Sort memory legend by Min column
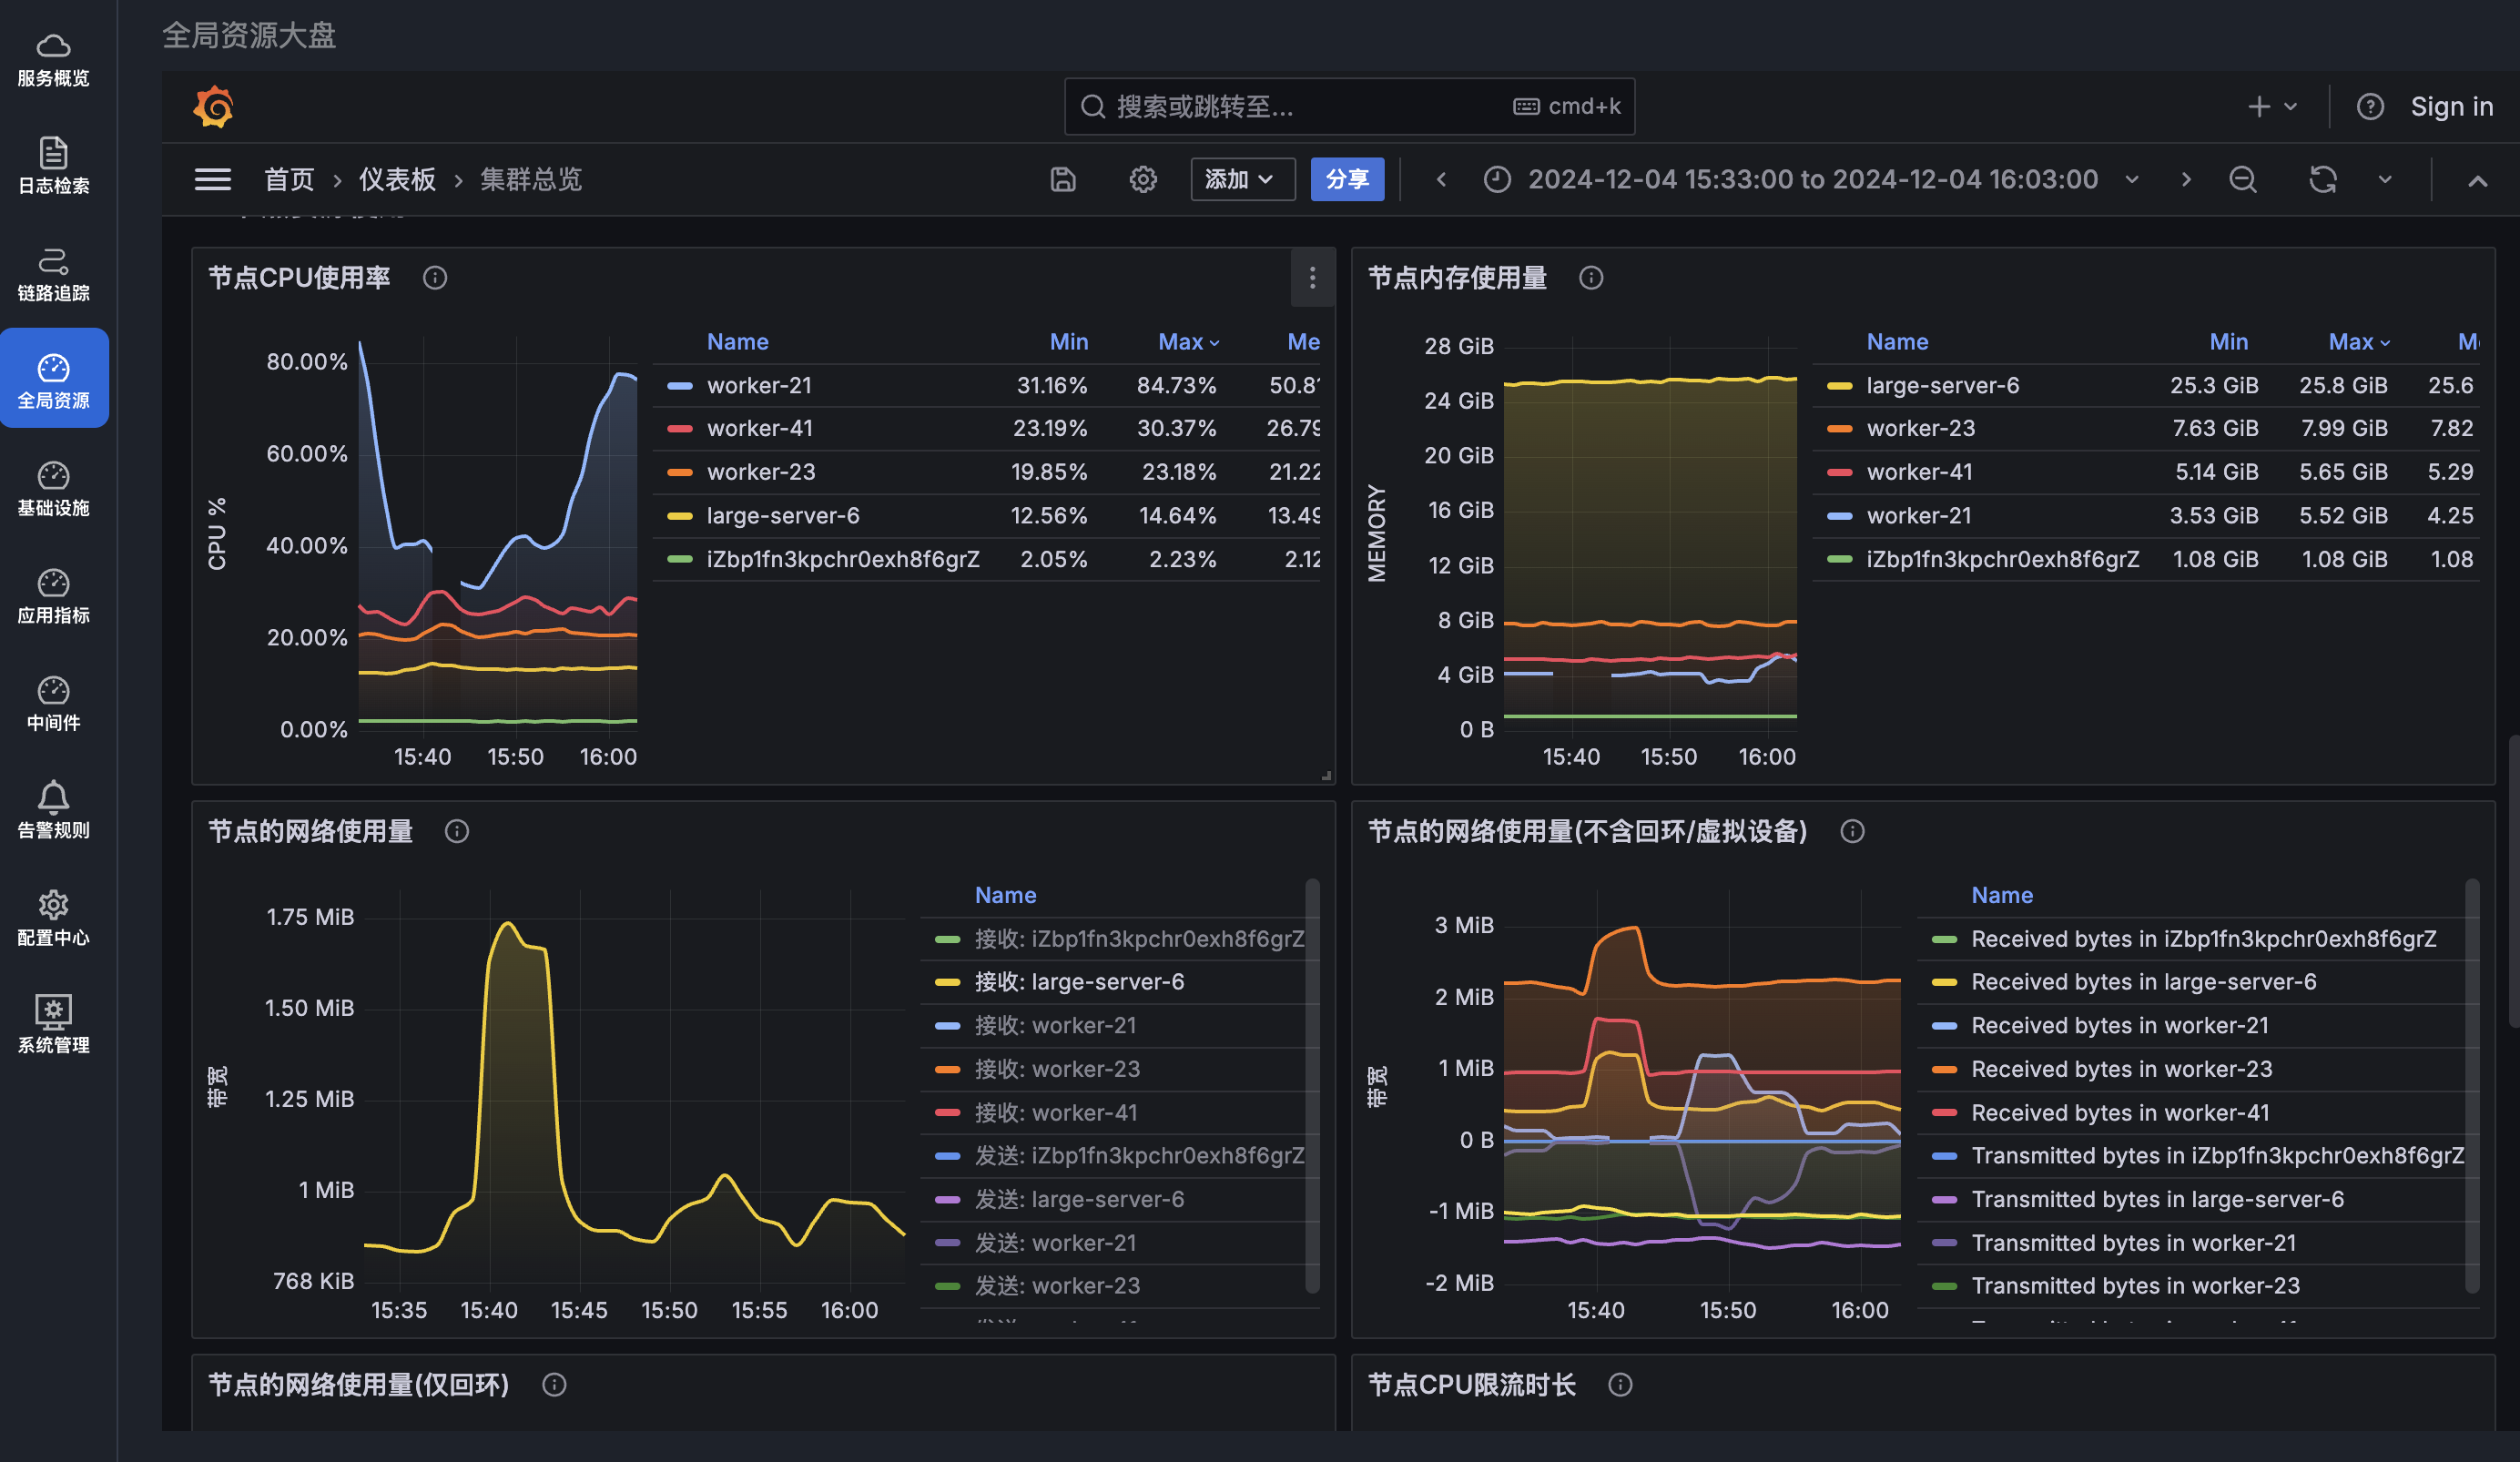The height and width of the screenshot is (1462, 2520). [2228, 342]
